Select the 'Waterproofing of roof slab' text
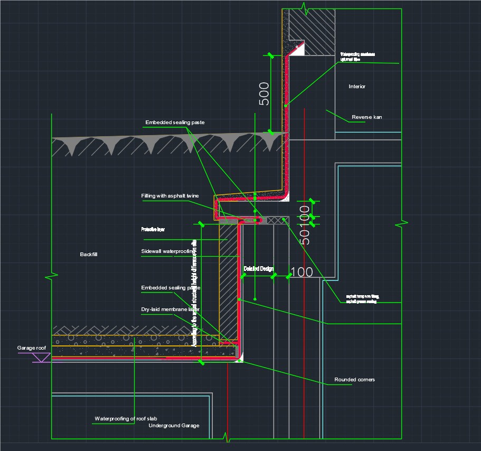The width and height of the screenshot is (481, 451). (126, 419)
